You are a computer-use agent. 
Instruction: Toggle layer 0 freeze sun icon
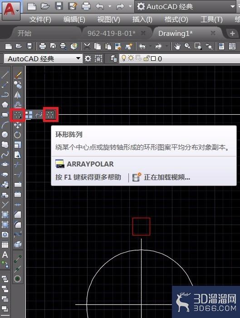131,58
